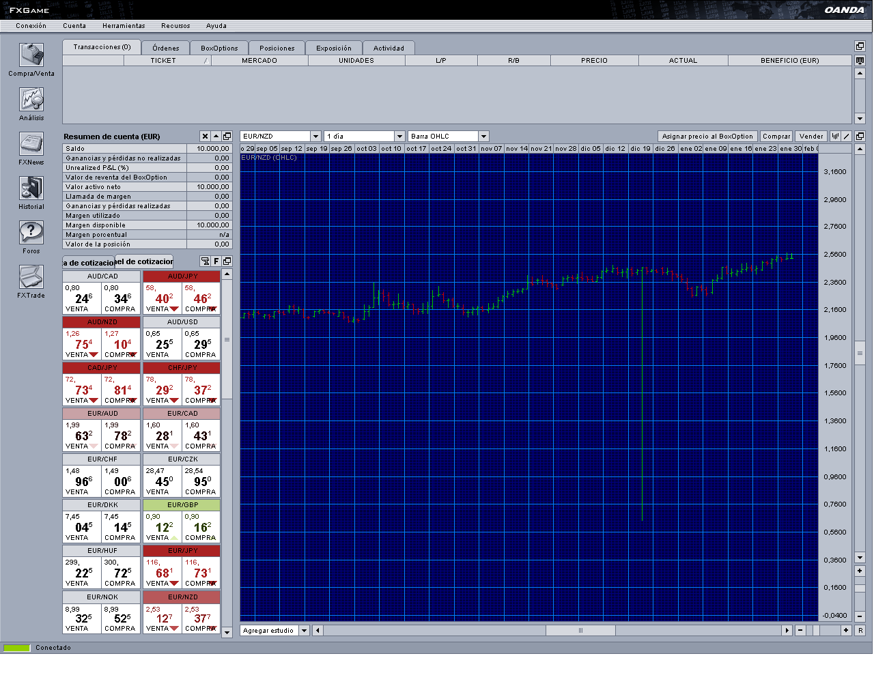
Task: Click the horizontal chart scrollbar thumb
Action: [x=580, y=631]
